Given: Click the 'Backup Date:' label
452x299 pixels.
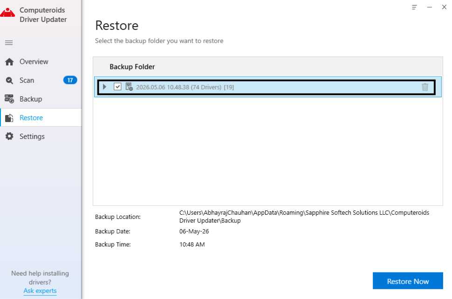Looking at the screenshot, I should click(113, 231).
